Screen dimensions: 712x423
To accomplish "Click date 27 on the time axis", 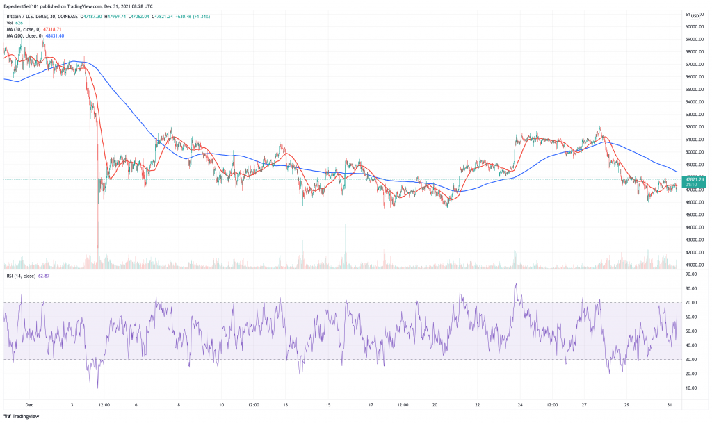I will coord(584,405).
